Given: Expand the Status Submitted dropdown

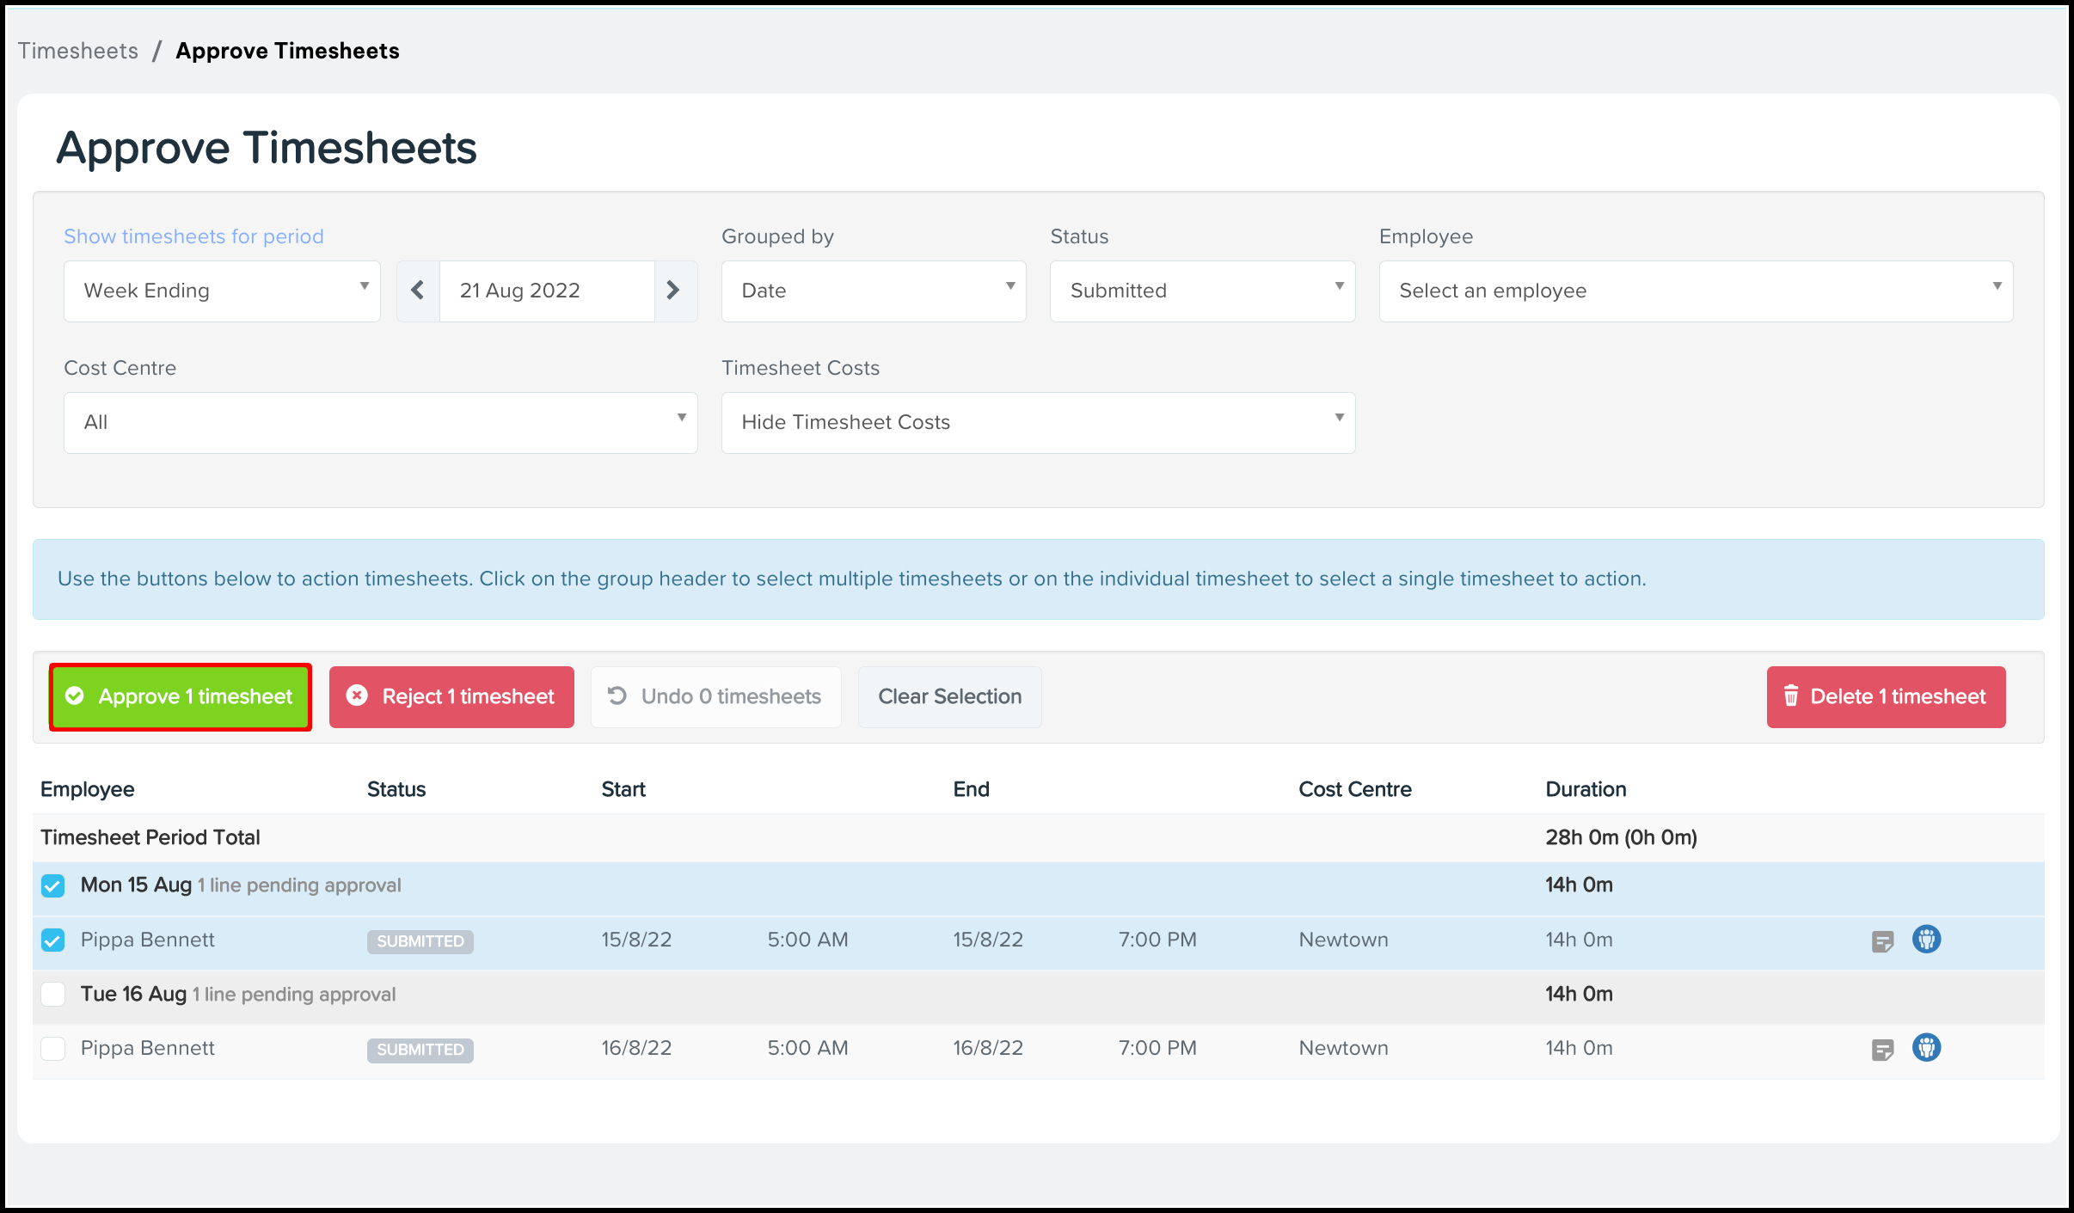Looking at the screenshot, I should (x=1201, y=291).
